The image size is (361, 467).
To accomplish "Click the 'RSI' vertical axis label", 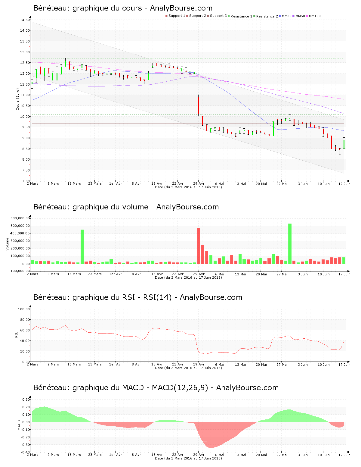I will (x=16, y=334).
